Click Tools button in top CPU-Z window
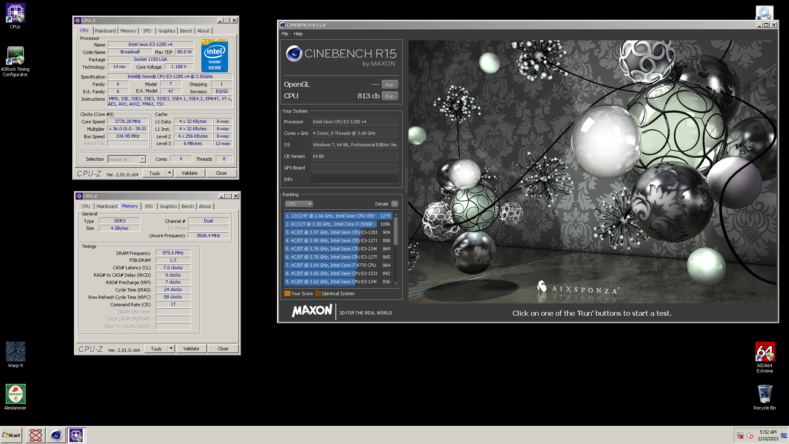Image resolution: width=789 pixels, height=444 pixels. point(155,173)
